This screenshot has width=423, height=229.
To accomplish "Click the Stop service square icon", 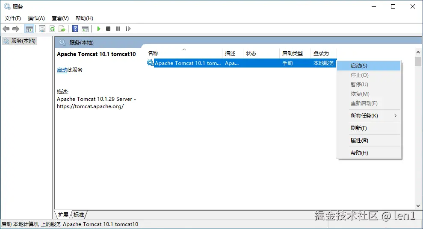I will coord(108,29).
